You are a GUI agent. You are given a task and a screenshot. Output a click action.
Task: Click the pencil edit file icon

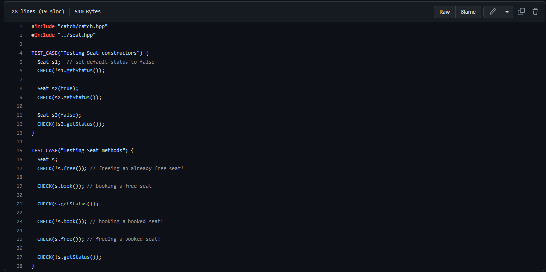click(492, 12)
